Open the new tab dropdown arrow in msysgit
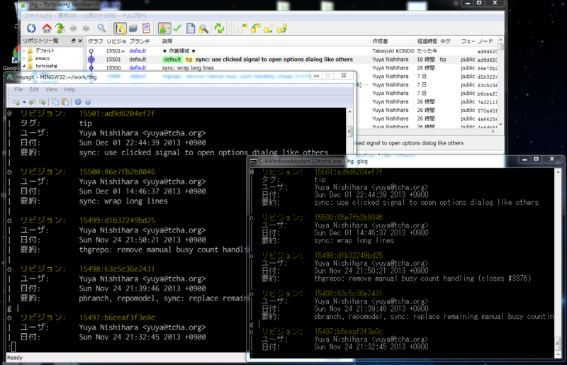The image size is (567, 365). coord(24,102)
